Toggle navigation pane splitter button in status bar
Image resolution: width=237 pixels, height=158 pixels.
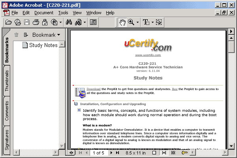click(71, 153)
